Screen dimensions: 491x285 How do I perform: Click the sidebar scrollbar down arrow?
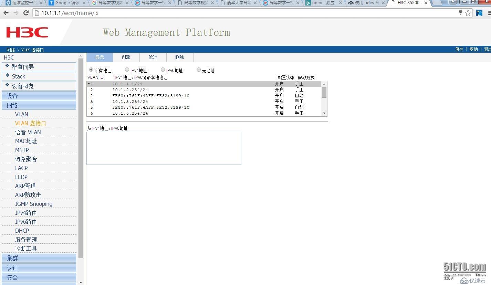pos(81,282)
